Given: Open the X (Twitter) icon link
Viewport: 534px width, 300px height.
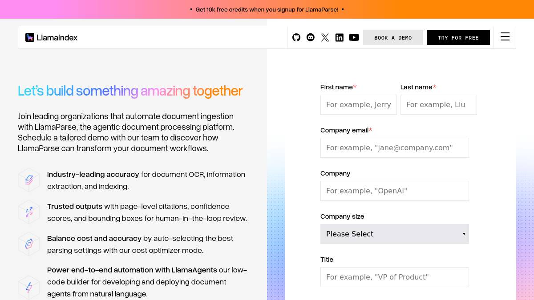Looking at the screenshot, I should [x=325, y=37].
